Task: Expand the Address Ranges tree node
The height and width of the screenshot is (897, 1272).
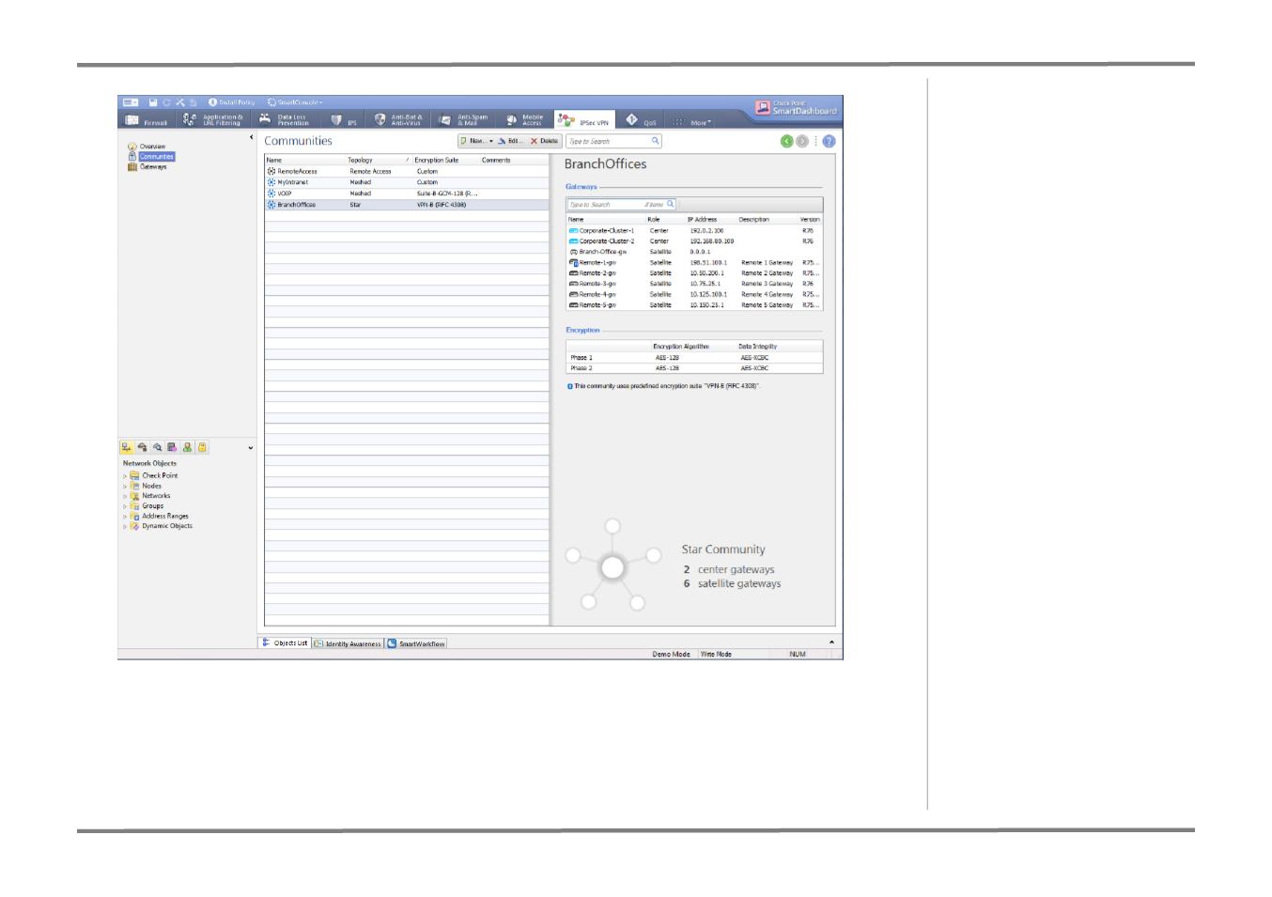Action: (124, 517)
